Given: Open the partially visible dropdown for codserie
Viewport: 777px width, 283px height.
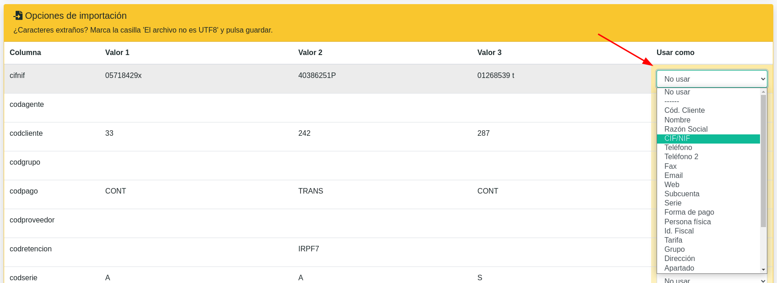Looking at the screenshot, I should pos(712,280).
